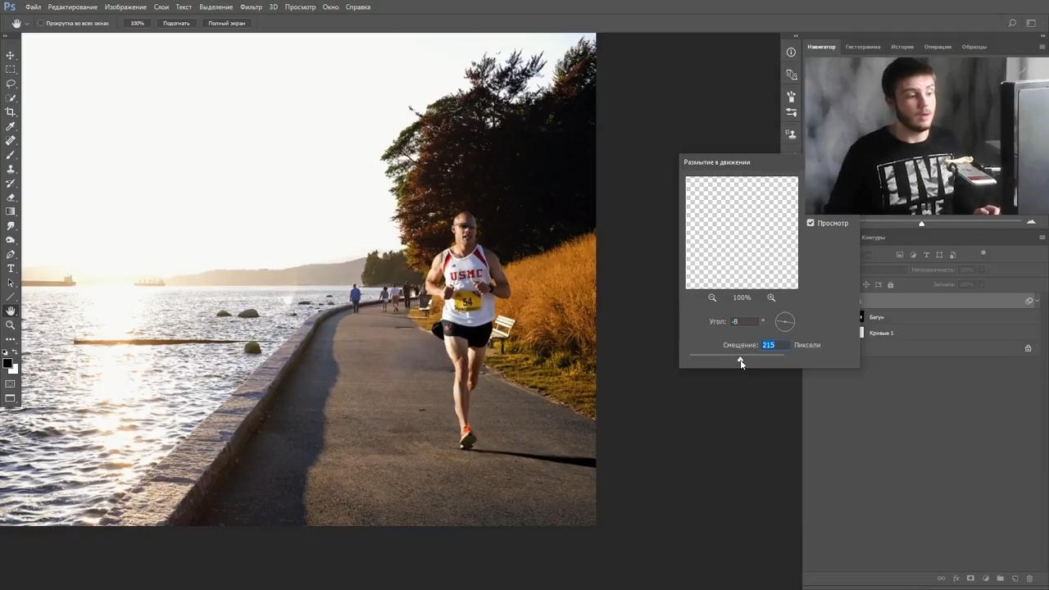This screenshot has height=590, width=1049.
Task: Click the Navigator zoom slider handle
Action: click(921, 223)
